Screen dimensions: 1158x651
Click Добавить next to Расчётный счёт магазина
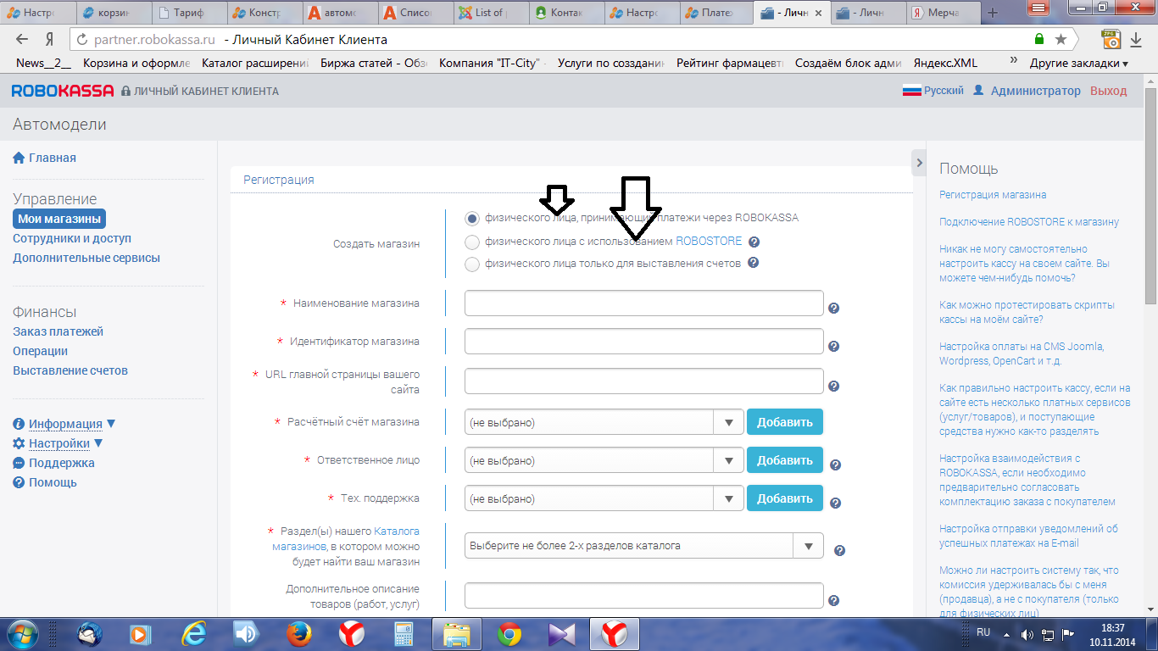[785, 422]
